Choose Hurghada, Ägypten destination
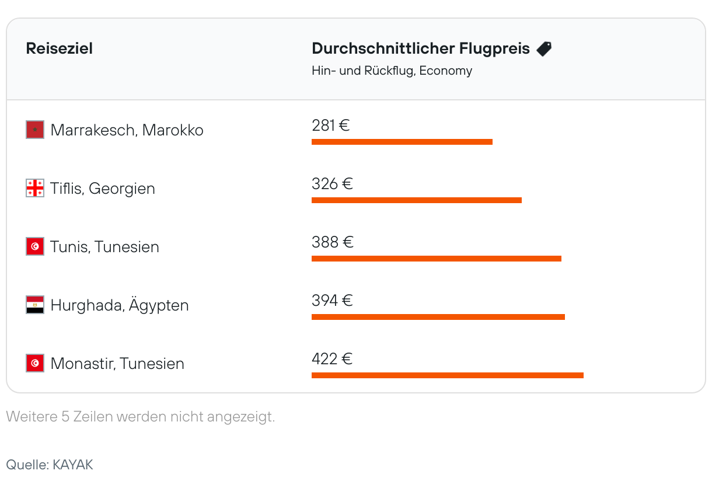 click(x=120, y=305)
